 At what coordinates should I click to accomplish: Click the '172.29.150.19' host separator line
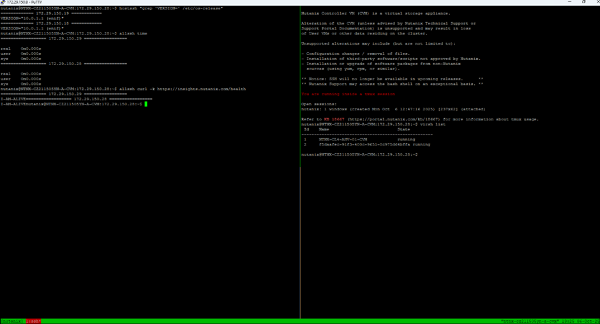(51, 13)
